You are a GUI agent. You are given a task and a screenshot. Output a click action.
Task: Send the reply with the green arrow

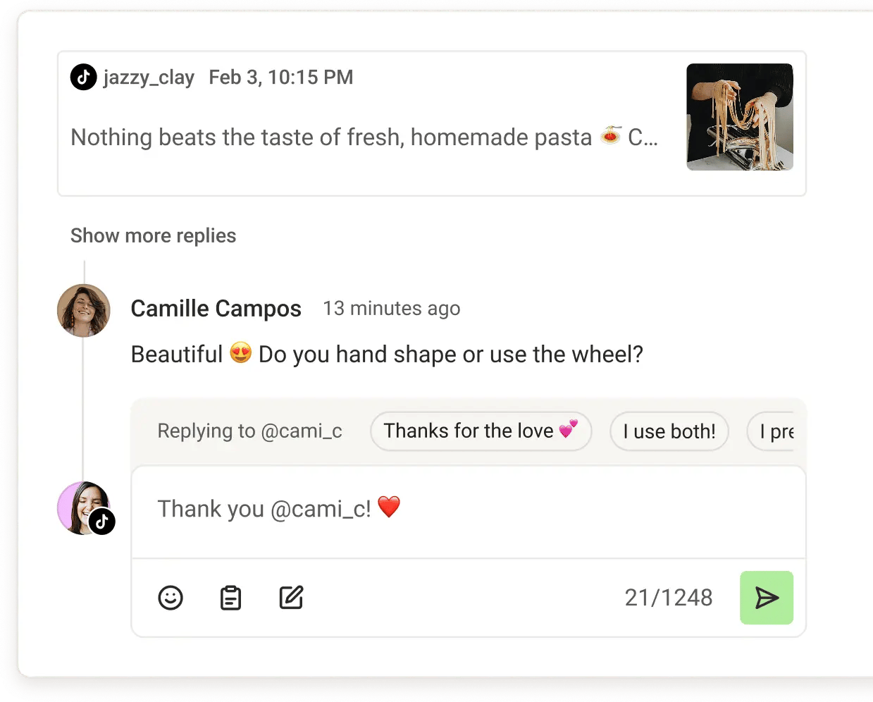766,598
